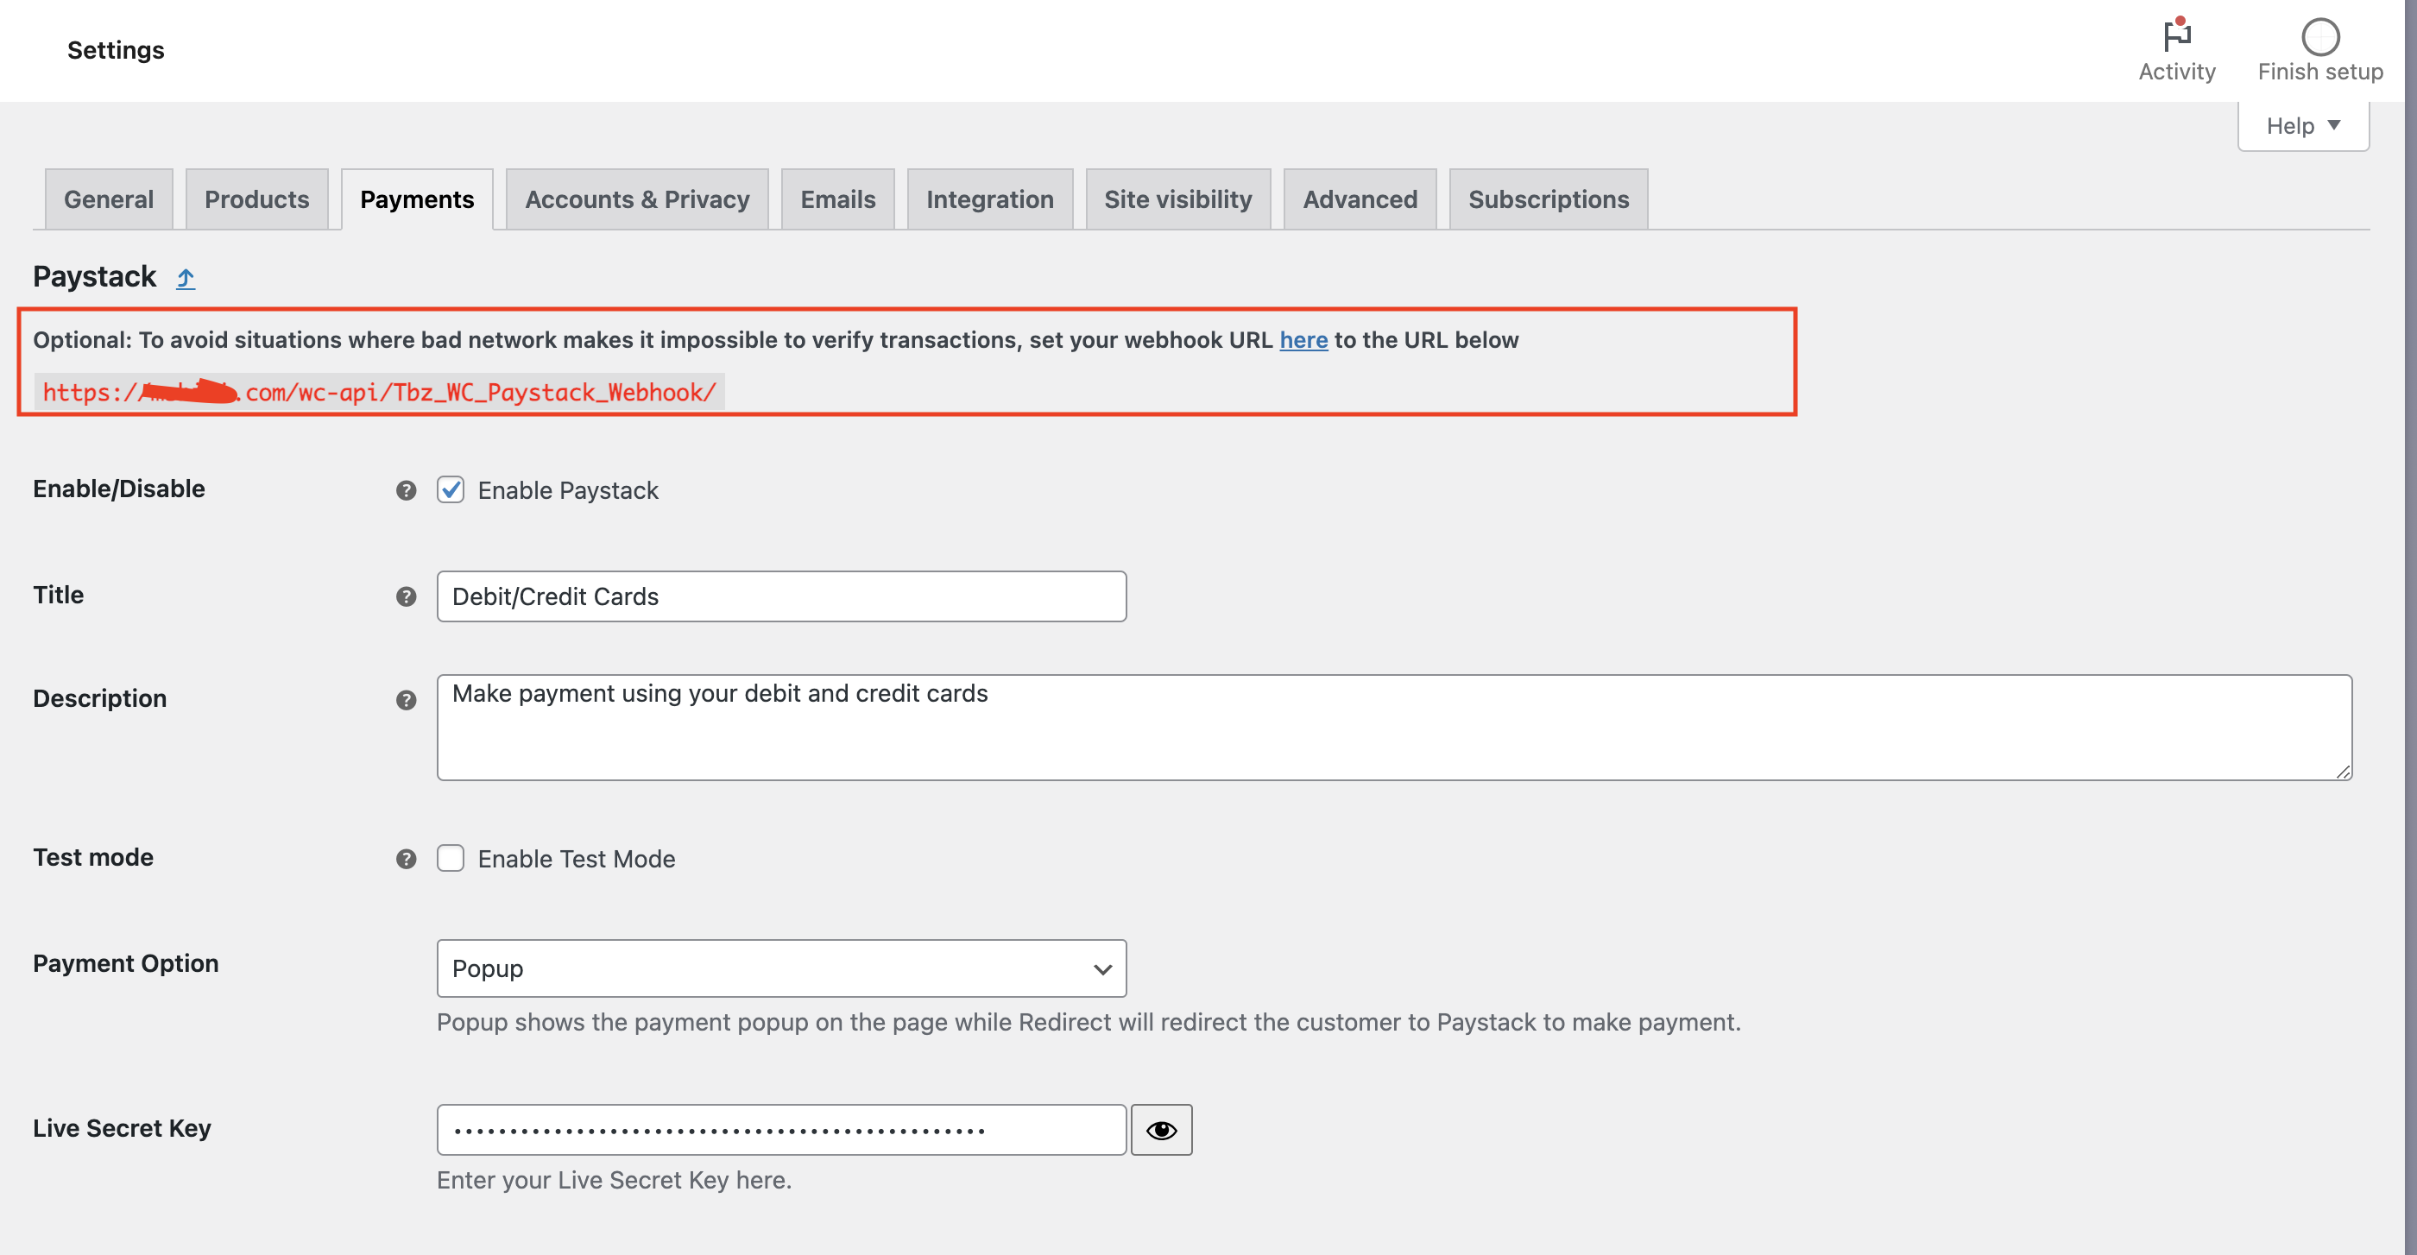Toggle Live Secret Key visibility eye icon

(x=1164, y=1129)
